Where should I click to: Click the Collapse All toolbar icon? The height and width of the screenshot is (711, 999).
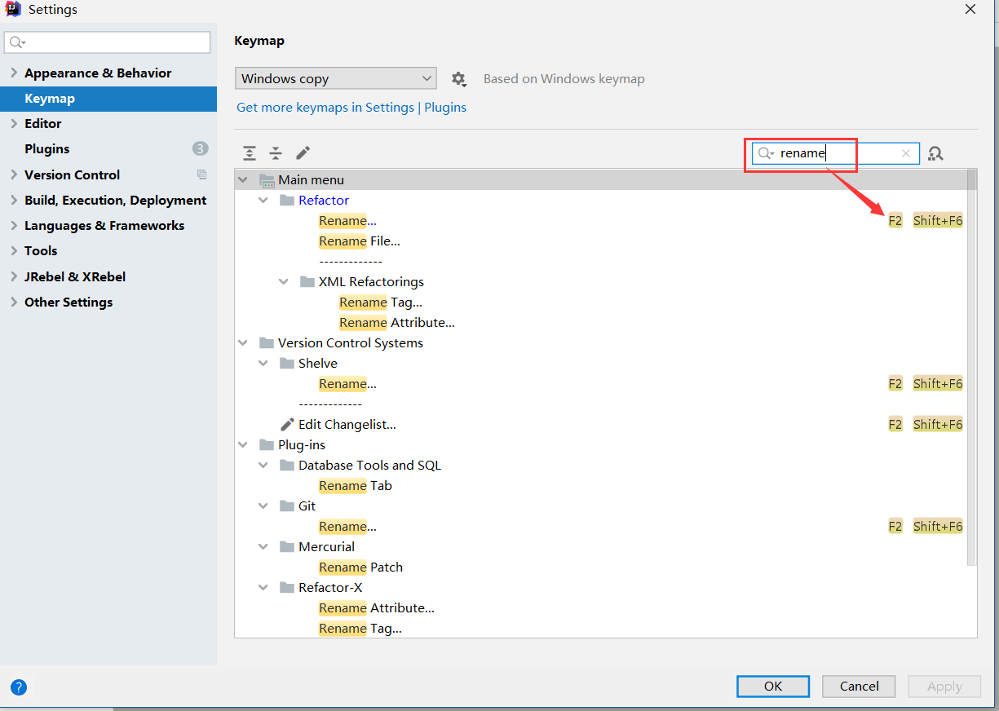(x=276, y=153)
